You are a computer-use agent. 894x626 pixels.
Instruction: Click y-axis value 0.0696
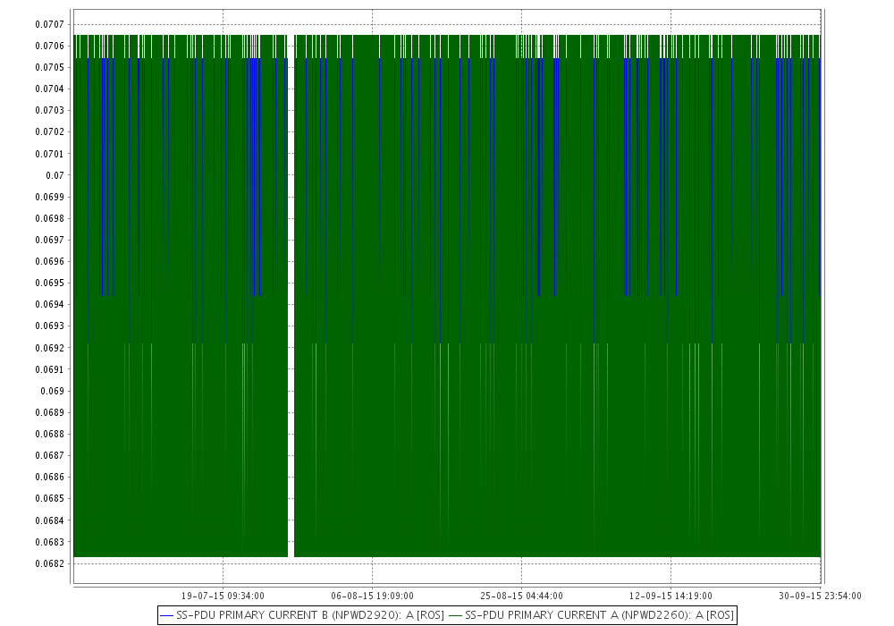click(x=49, y=261)
